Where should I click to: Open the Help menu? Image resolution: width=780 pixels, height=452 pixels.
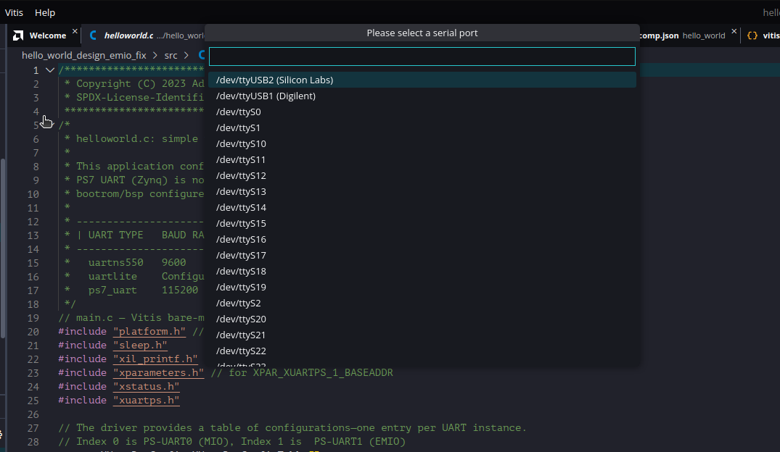[x=45, y=12]
